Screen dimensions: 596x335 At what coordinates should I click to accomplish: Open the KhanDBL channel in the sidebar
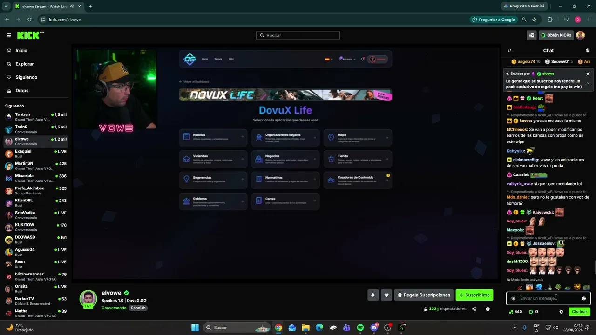coord(36,203)
